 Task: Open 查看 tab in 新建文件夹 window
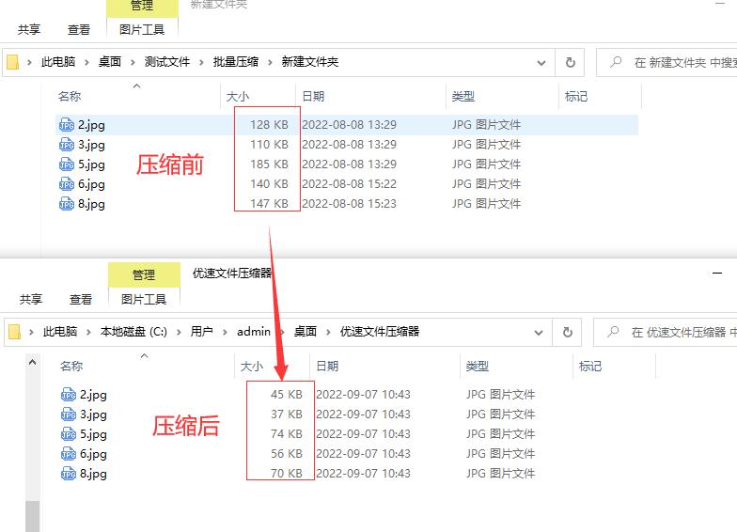79,30
